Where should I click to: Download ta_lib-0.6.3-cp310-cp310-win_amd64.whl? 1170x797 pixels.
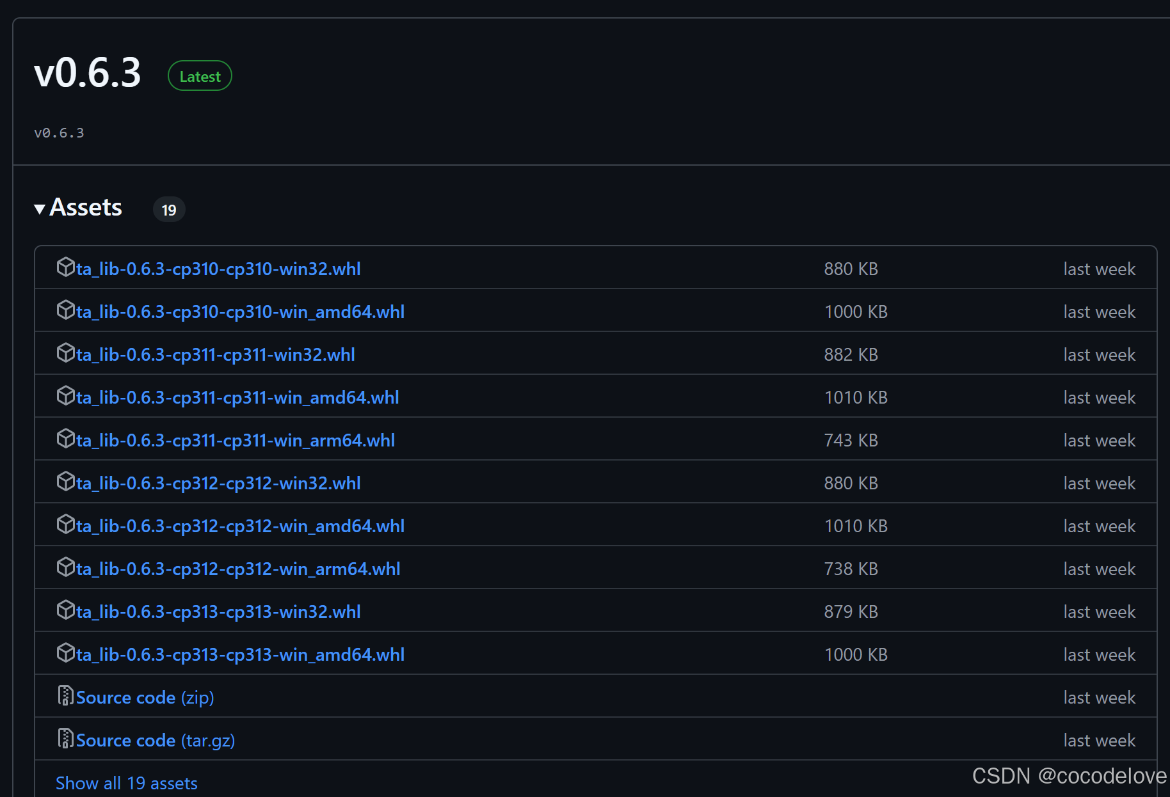pos(240,312)
